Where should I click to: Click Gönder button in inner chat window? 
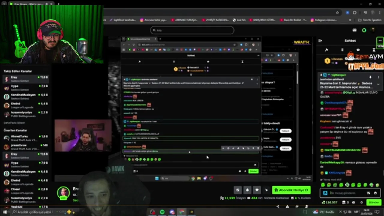(253, 171)
